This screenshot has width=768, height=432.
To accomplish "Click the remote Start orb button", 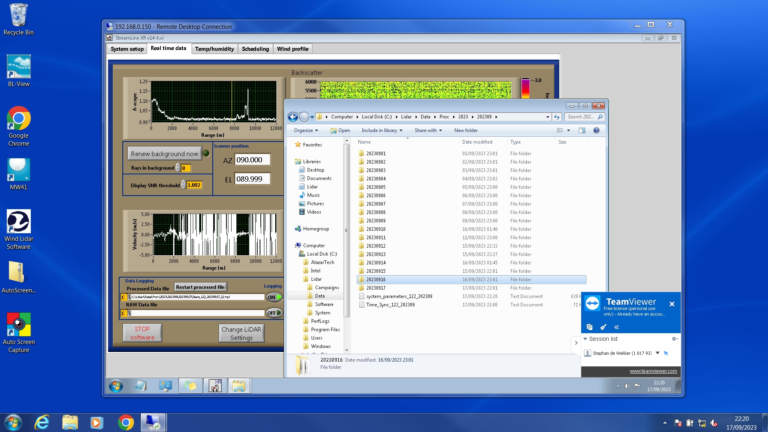I will click(116, 386).
